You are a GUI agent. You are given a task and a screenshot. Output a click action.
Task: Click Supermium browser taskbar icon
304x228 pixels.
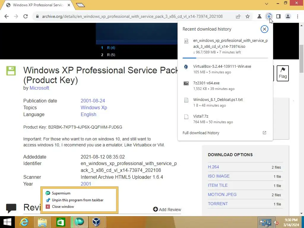click(79, 222)
